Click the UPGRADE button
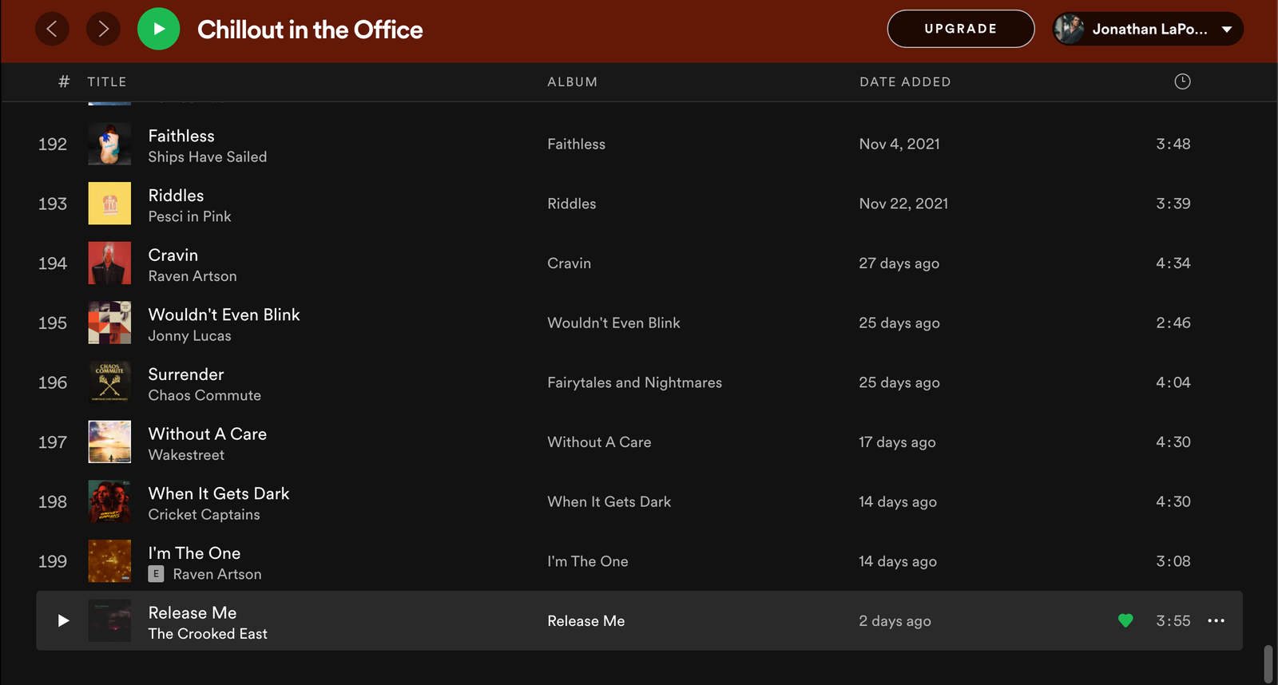Image resolution: width=1278 pixels, height=685 pixels. click(x=960, y=30)
